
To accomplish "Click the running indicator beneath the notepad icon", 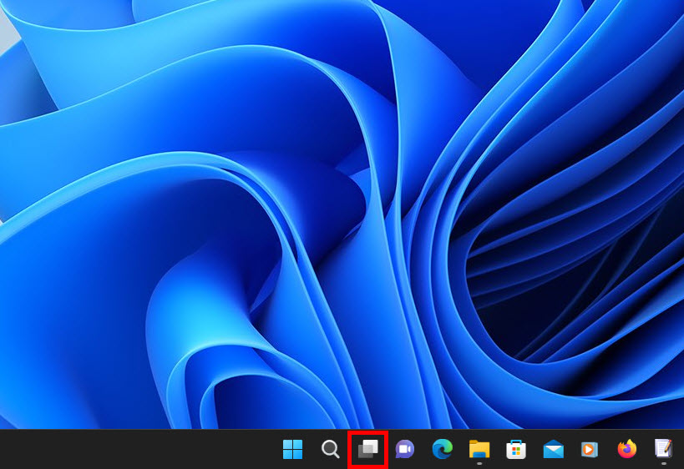I will coord(663,464).
